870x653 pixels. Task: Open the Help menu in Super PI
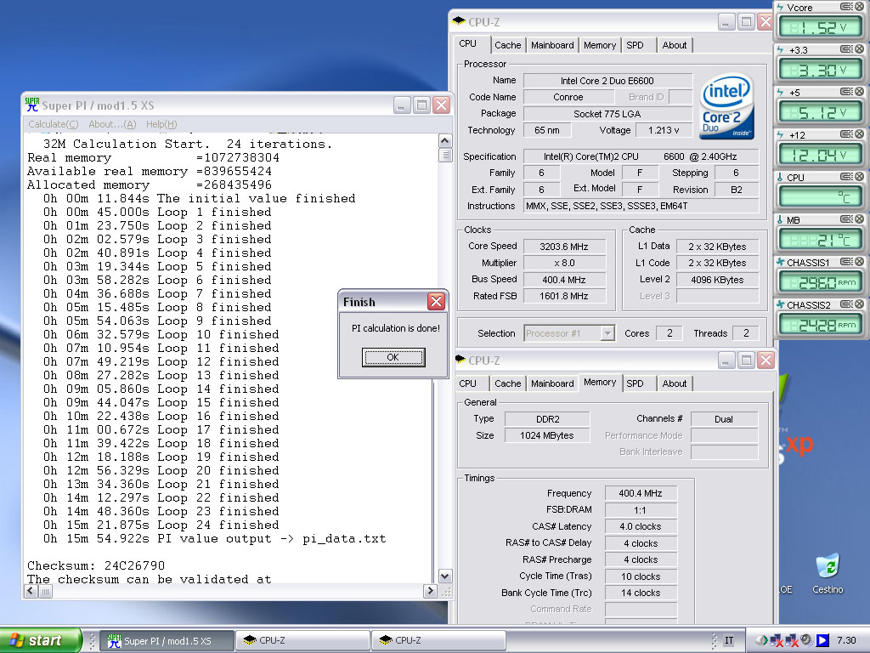[161, 124]
